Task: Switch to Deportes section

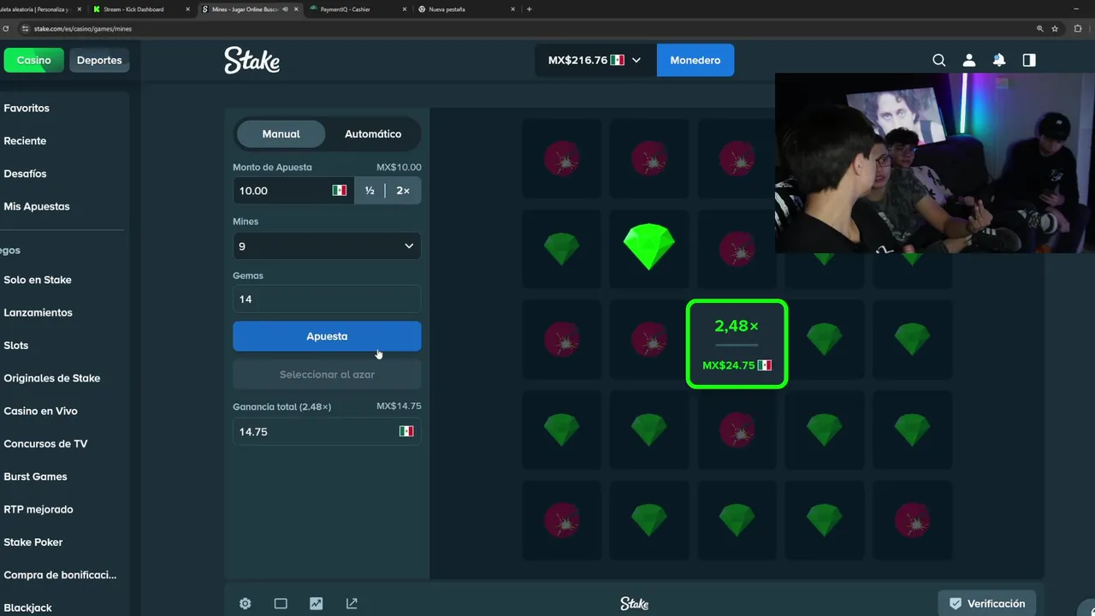Action: [99, 60]
